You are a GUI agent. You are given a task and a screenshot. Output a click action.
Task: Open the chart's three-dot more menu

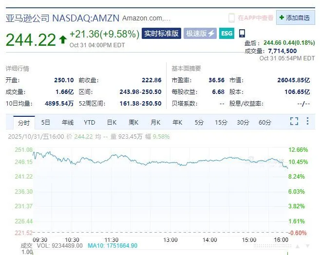click(x=307, y=121)
